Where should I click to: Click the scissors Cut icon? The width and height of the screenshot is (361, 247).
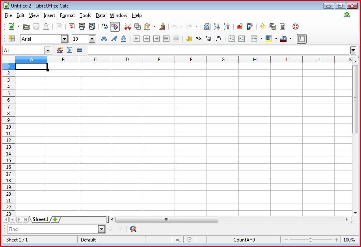pyautogui.click(x=127, y=26)
